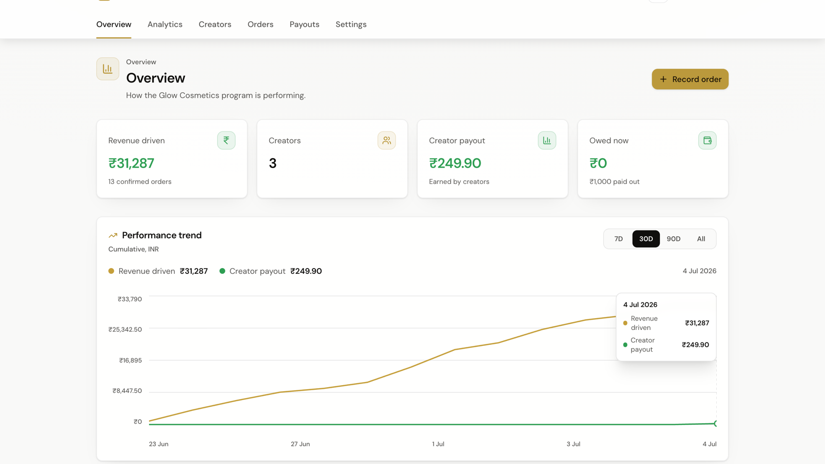Click the tooltip's ₹249.90 payout value
Screen dimensions: 825x464
click(x=696, y=344)
